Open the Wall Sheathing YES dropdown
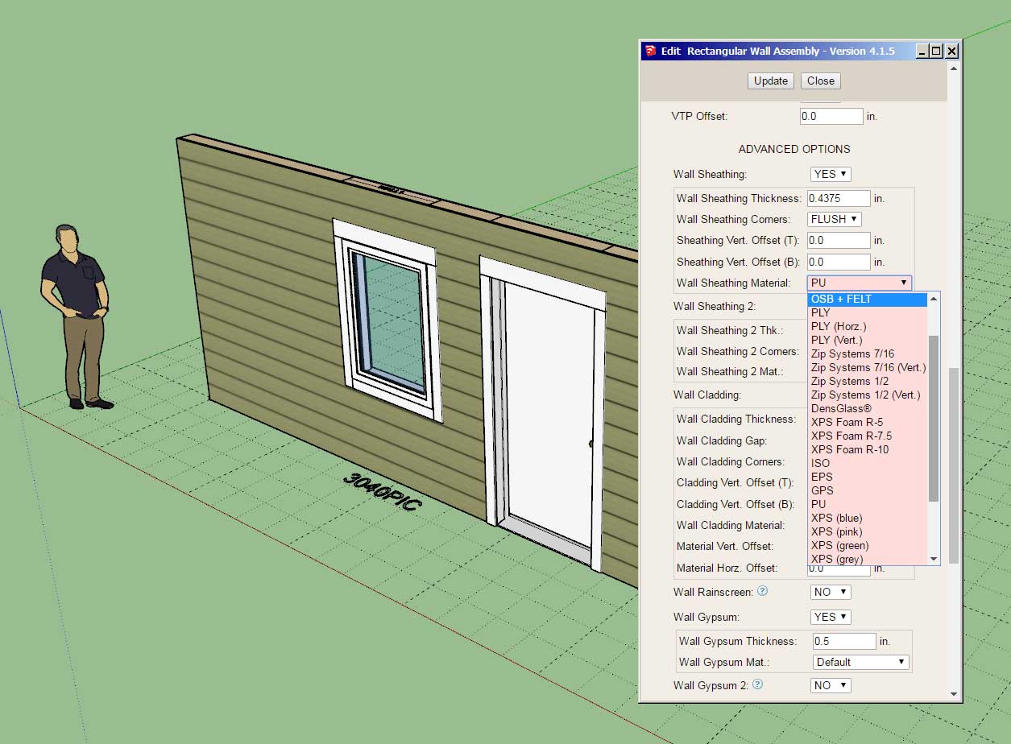 point(830,174)
